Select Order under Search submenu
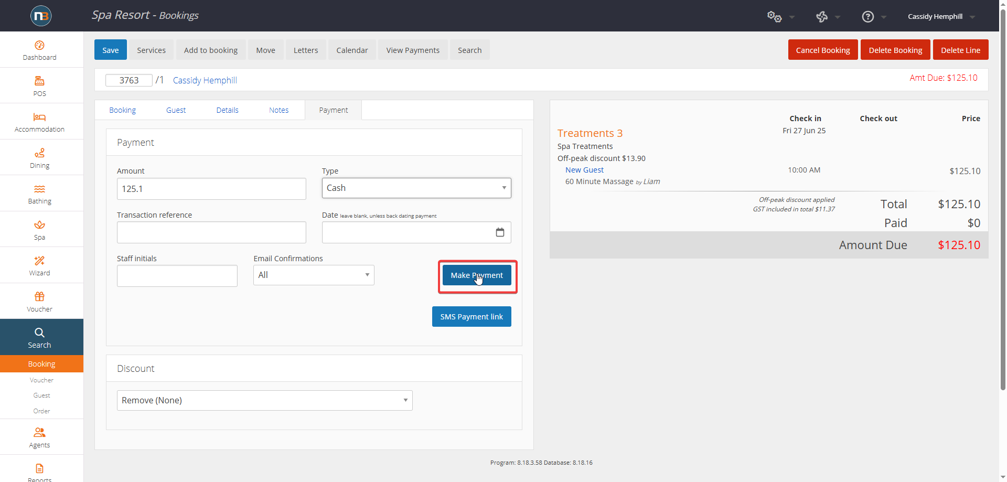The width and height of the screenshot is (1007, 482). (x=42, y=411)
